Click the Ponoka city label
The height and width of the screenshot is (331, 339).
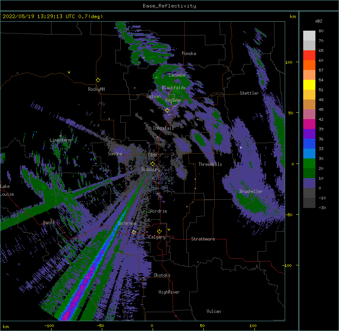pyautogui.click(x=189, y=53)
